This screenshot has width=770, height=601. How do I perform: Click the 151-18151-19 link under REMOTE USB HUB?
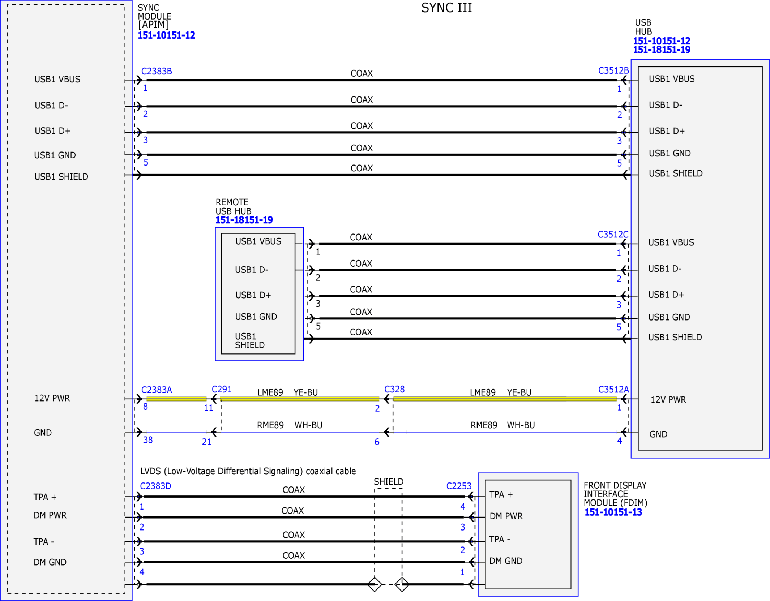pos(244,220)
